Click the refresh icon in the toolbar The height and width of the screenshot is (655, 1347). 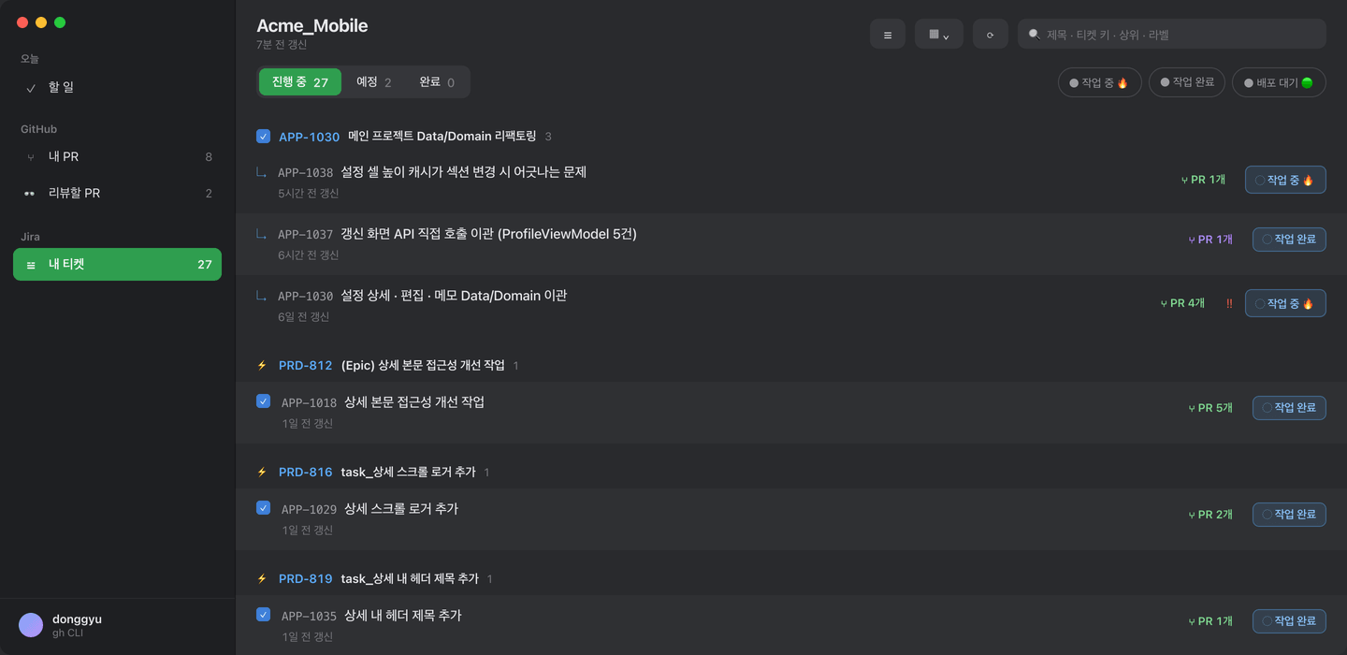(990, 35)
